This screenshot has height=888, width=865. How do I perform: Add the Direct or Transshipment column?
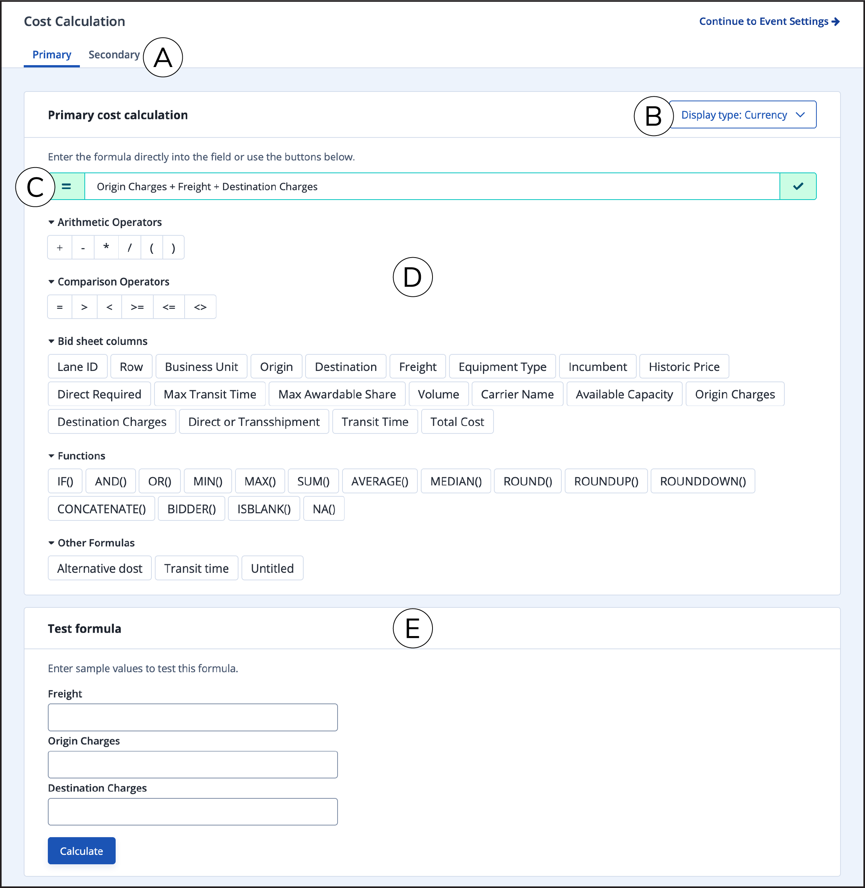coord(254,422)
